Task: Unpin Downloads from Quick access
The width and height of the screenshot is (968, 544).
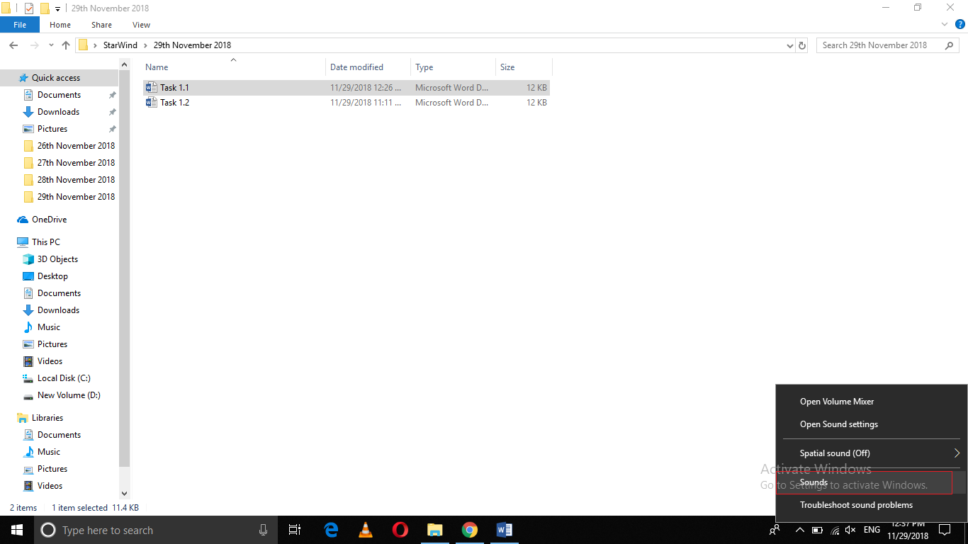Action: click(x=111, y=111)
